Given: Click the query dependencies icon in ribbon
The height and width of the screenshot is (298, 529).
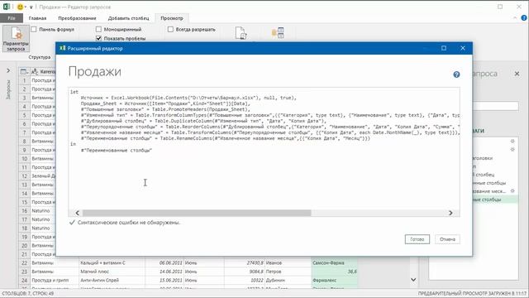Looking at the screenshot, I should coord(278,33).
